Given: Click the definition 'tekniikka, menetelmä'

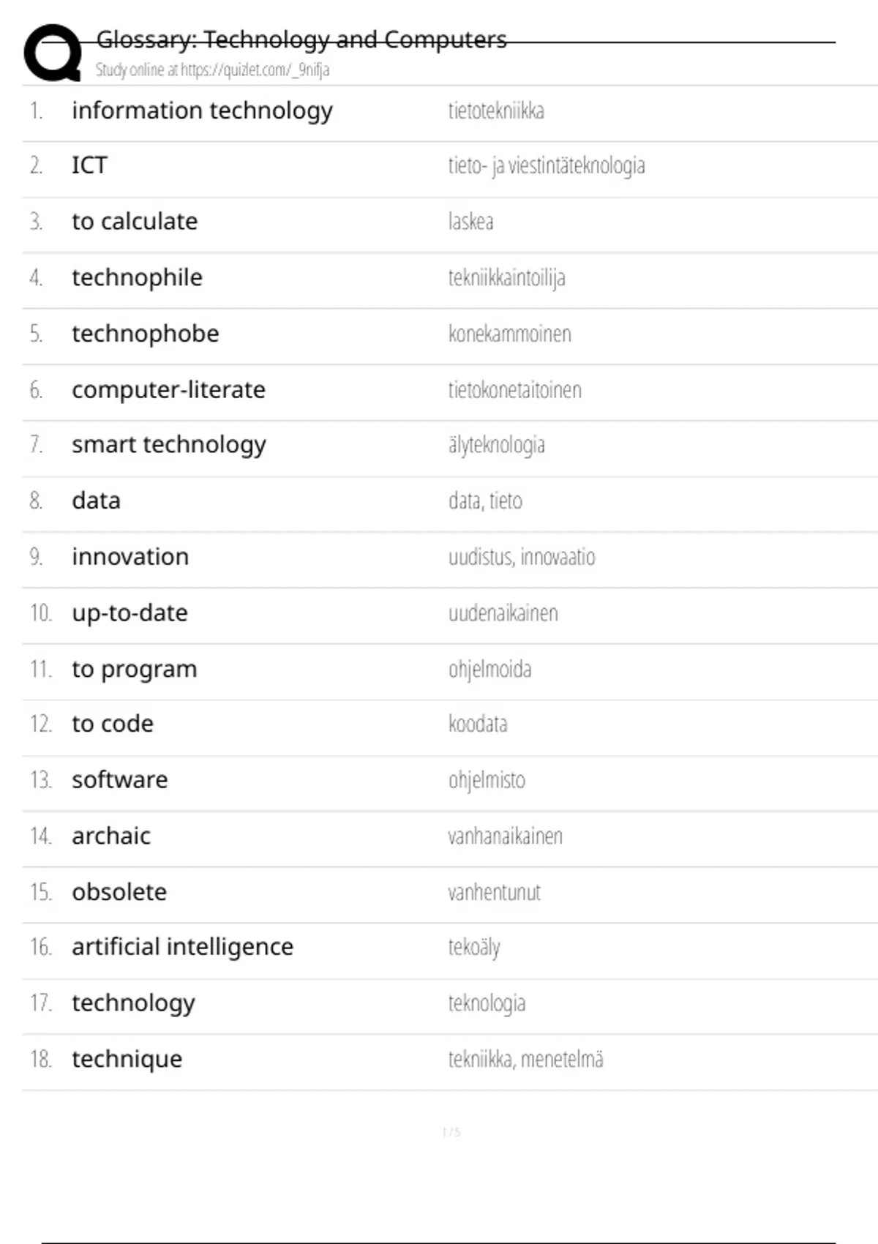Looking at the screenshot, I should pos(525,1060).
